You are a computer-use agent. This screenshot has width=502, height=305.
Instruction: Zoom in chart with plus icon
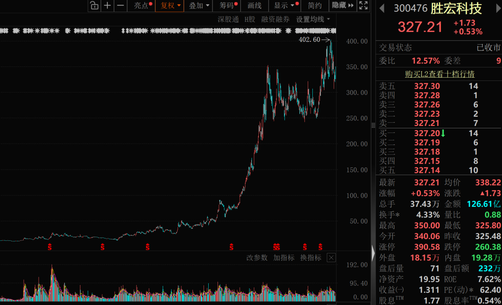point(107,6)
